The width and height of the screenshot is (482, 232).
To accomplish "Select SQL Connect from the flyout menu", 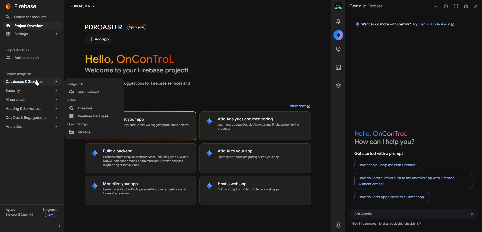I will point(94,92).
